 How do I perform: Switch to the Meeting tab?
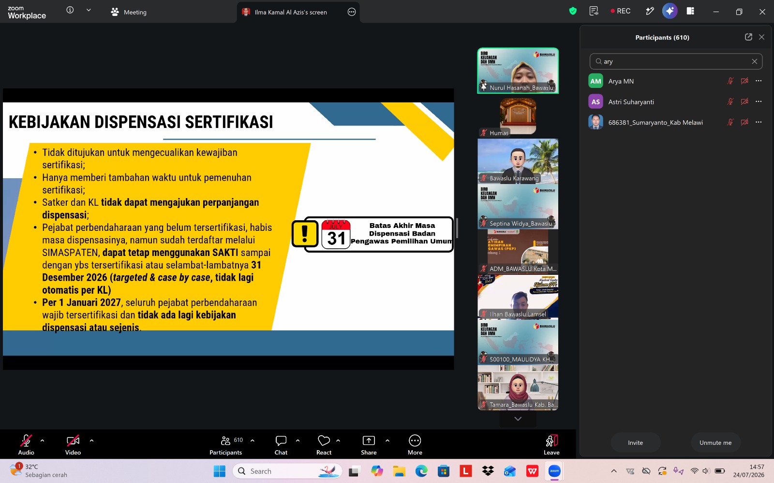[x=129, y=12]
